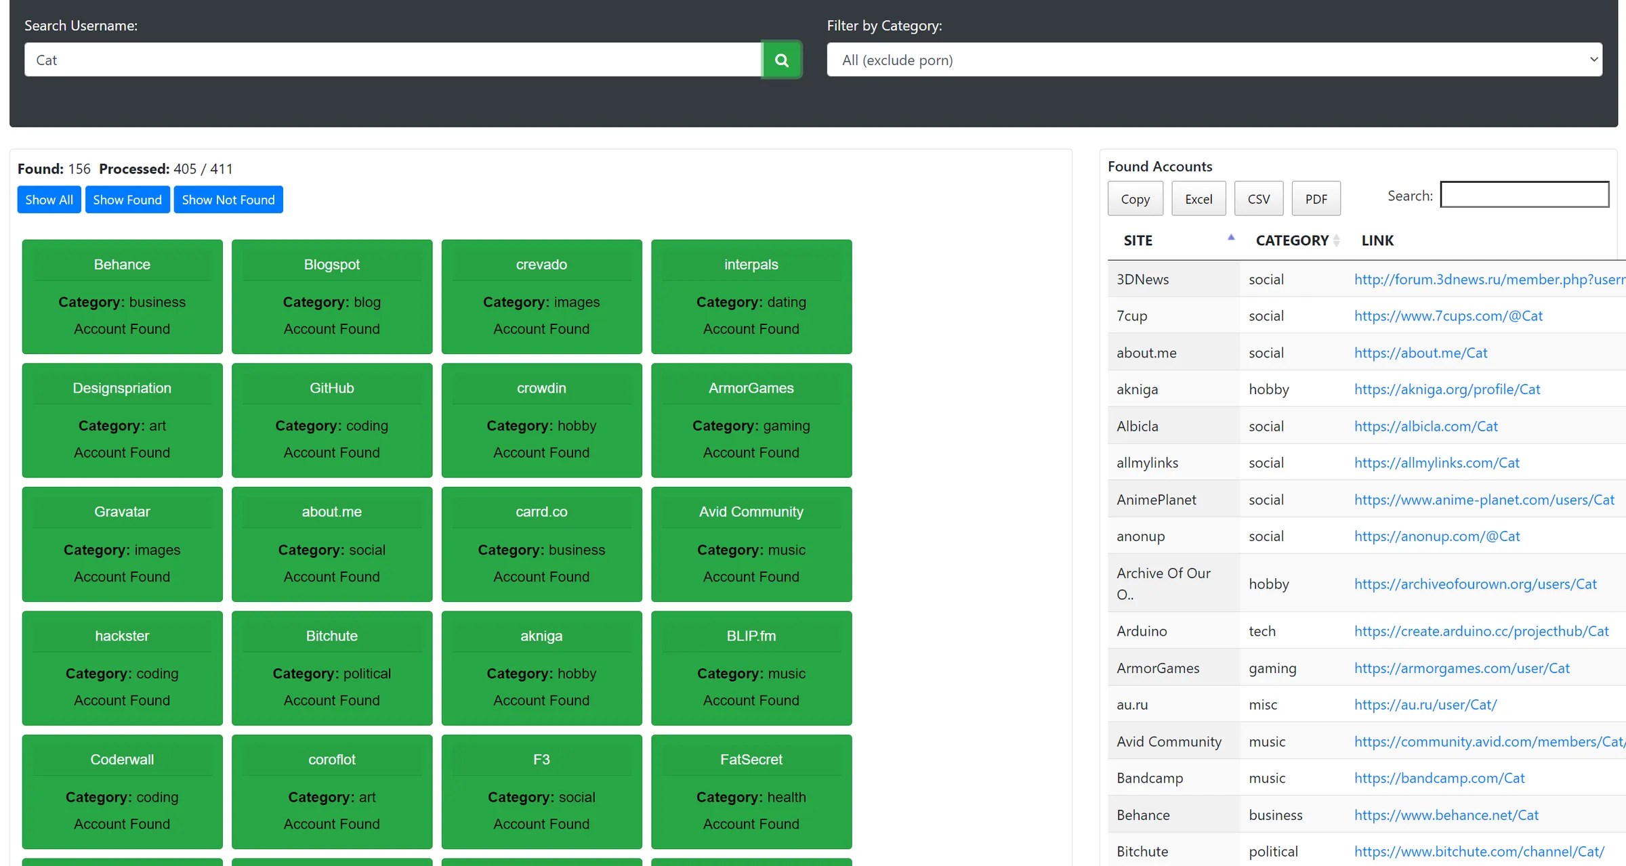The image size is (1626, 866).
Task: Select the crevado result card
Action: (541, 297)
